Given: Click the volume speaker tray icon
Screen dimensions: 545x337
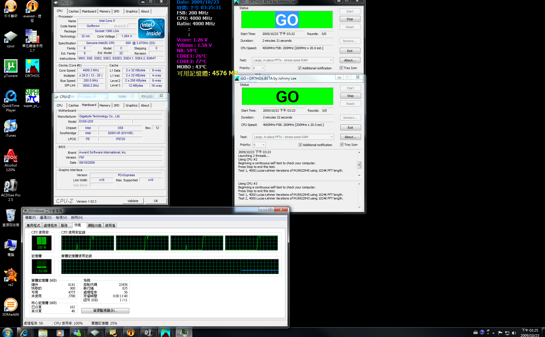Looking at the screenshot, I should 514,333.
